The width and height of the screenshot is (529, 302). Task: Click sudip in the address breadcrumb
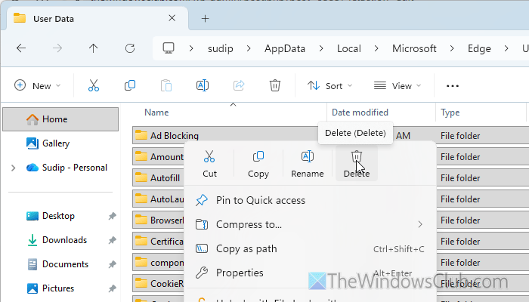221,48
